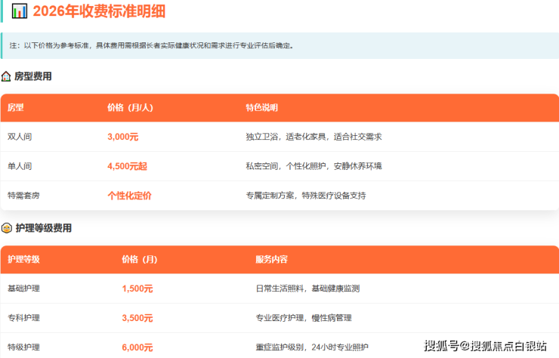The width and height of the screenshot is (559, 358).
Task: Click the 3,500元 price for 专科护理
Action: pyautogui.click(x=137, y=318)
